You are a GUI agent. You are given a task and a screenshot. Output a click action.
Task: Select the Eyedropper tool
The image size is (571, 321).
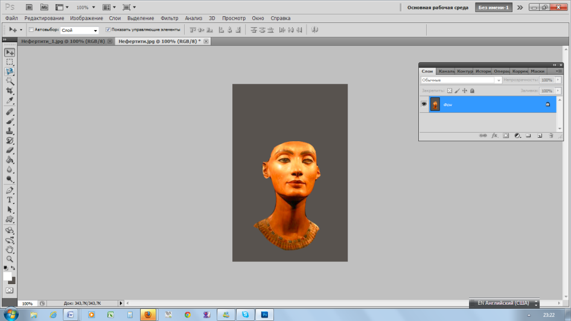click(x=10, y=100)
